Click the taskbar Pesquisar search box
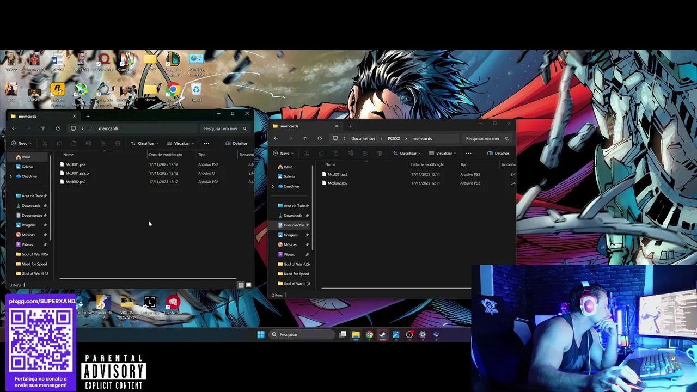The width and height of the screenshot is (697, 392). [301, 334]
